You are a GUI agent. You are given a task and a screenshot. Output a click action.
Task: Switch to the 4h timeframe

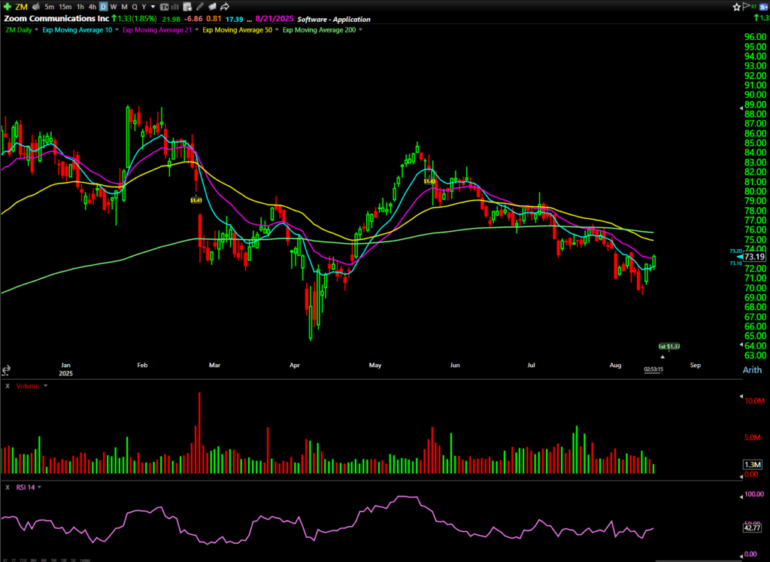[92, 7]
